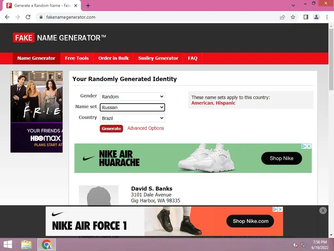Click the red Generate button
Viewport: 334px width, 251px height.
coord(111,128)
